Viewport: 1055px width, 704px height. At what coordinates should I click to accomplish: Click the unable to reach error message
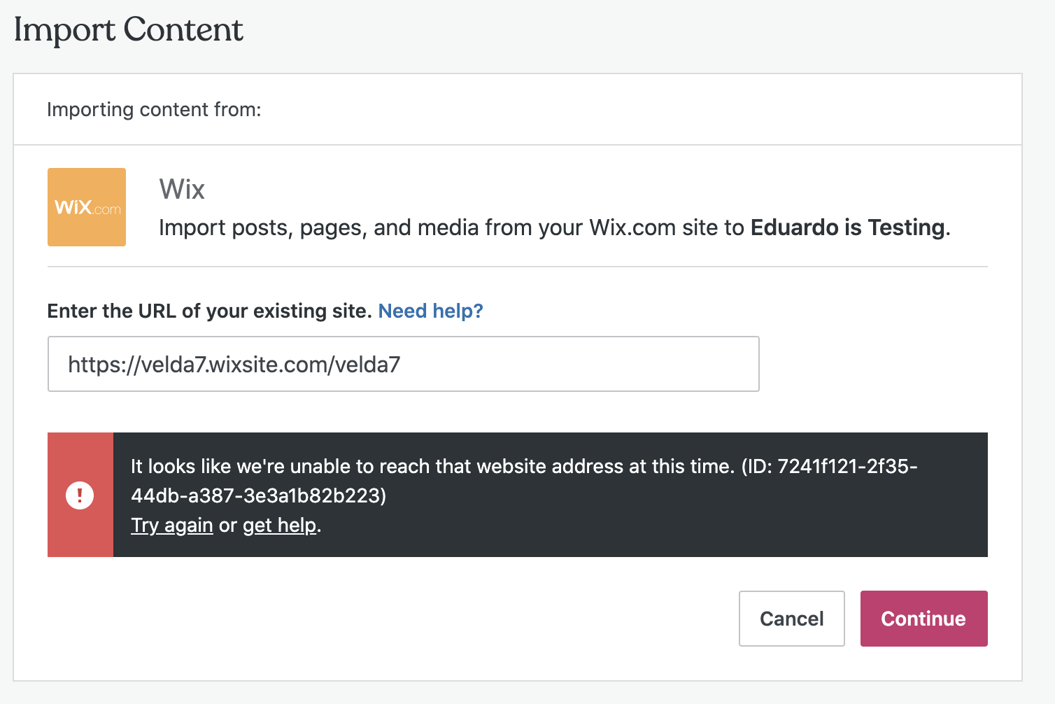pyautogui.click(x=432, y=466)
